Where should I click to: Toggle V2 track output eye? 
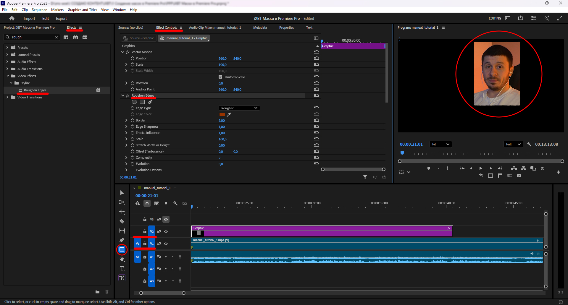pos(166,232)
